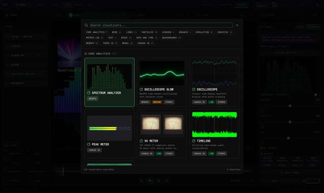Click the "0 favorites" footer text
Viewport: 324px width, 193px height.
click(x=234, y=170)
